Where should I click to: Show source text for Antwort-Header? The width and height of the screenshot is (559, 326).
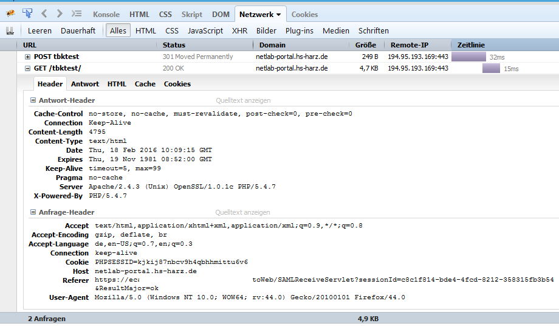[243, 100]
